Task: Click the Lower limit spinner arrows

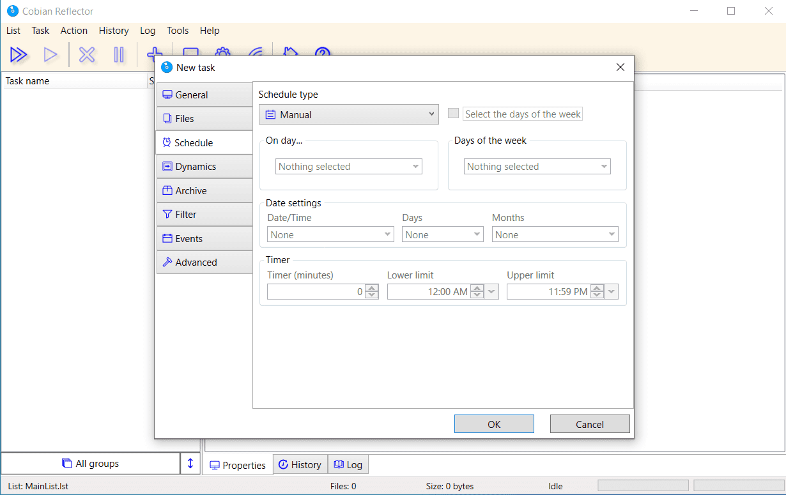Action: 477,292
